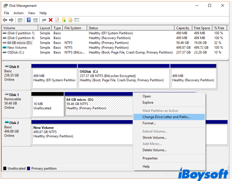Click the drive connect toolbar icon
This screenshot has height=181, width=232.
(44, 20)
